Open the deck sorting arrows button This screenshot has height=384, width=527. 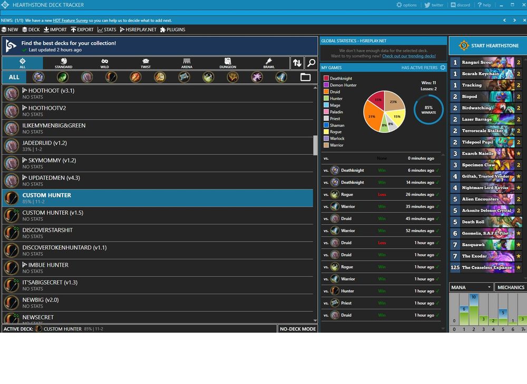click(x=297, y=63)
